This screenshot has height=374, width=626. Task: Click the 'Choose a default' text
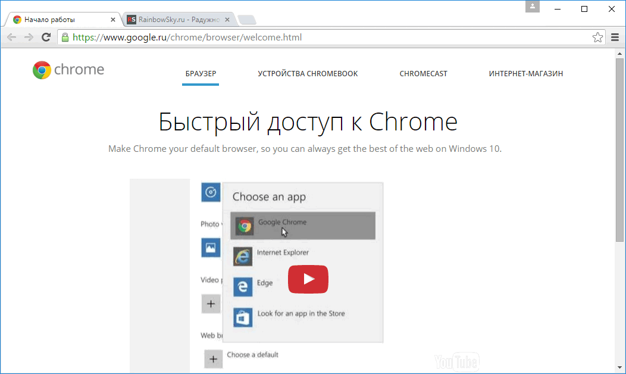tap(252, 355)
